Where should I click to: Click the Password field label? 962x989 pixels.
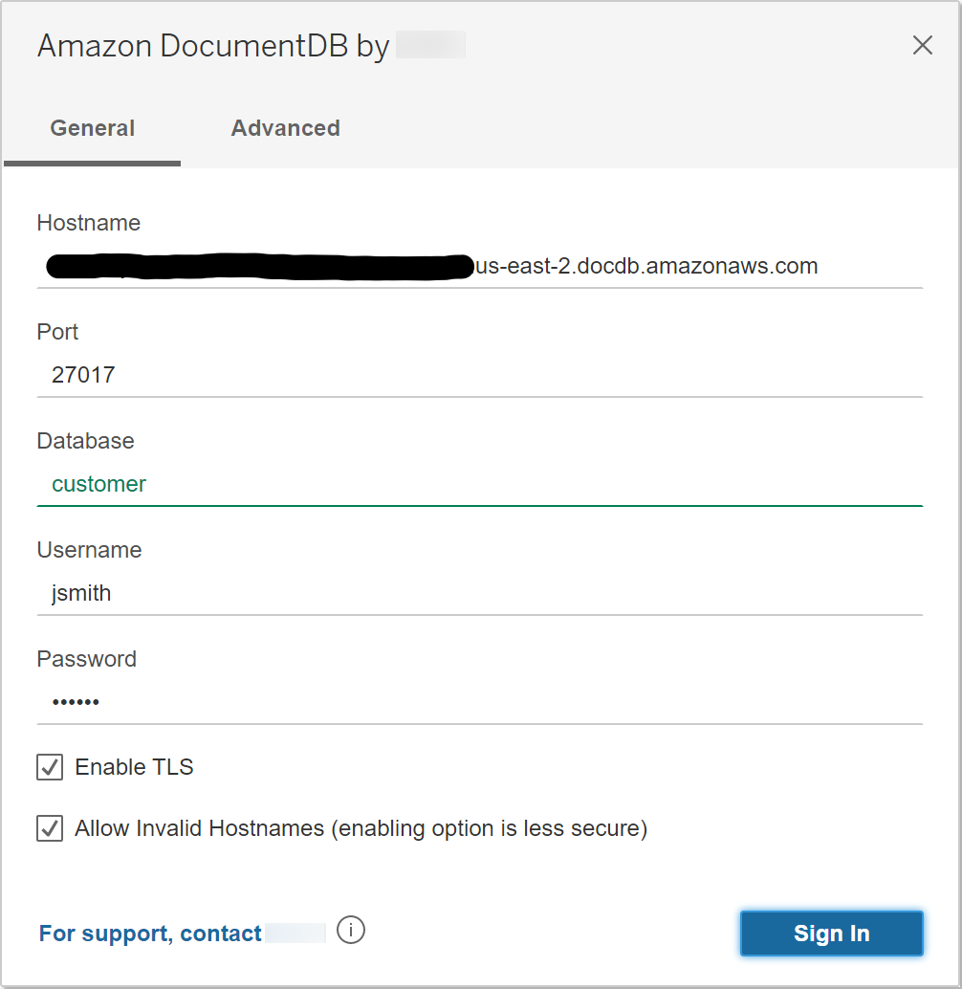pyautogui.click(x=86, y=659)
